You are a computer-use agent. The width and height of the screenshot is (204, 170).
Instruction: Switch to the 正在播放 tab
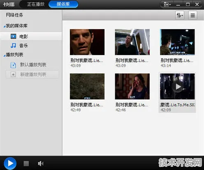tap(36, 4)
